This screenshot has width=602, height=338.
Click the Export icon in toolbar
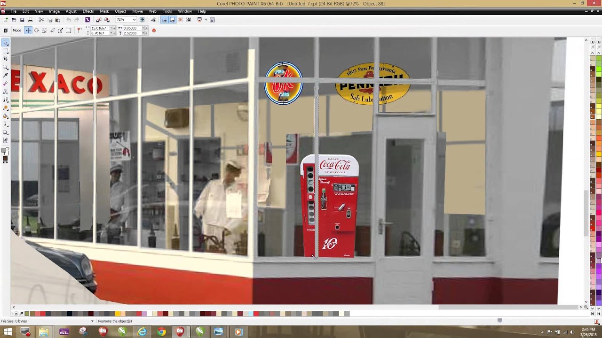point(107,20)
